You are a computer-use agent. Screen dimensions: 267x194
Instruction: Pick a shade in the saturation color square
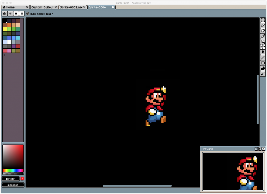(13, 157)
